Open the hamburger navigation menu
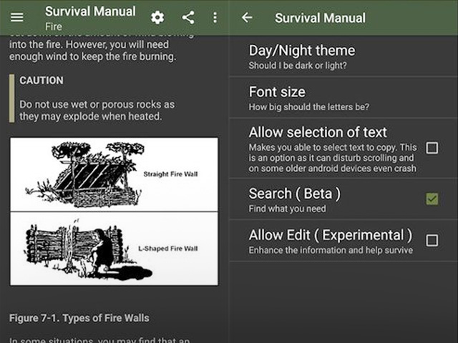The image size is (458, 343). [16, 18]
